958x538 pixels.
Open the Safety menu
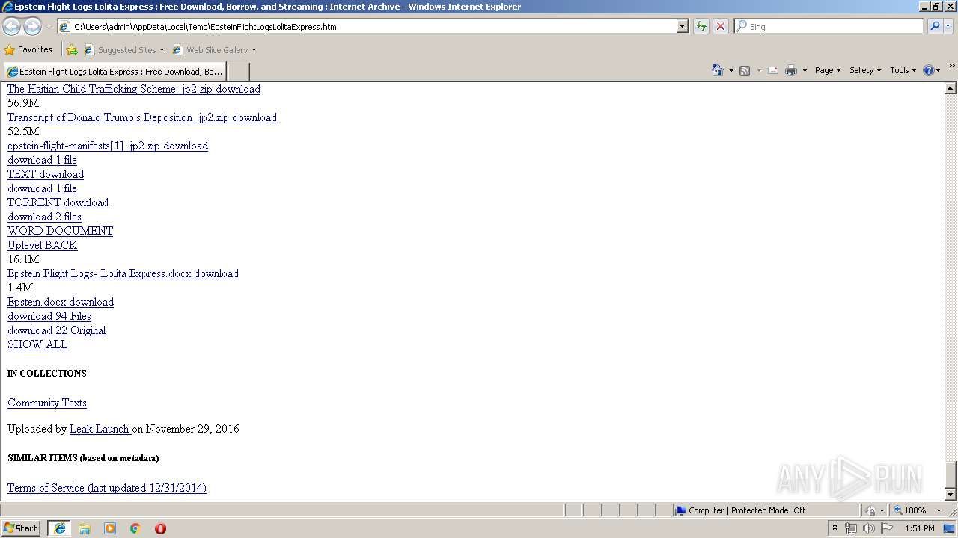coord(865,70)
